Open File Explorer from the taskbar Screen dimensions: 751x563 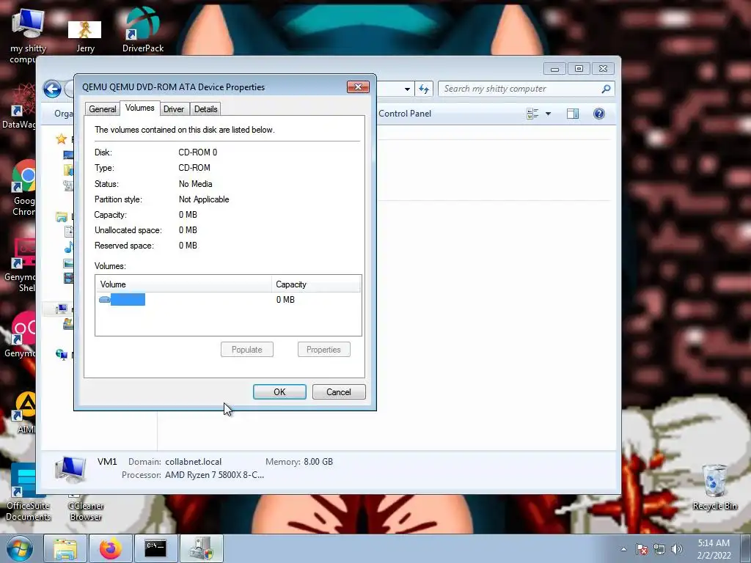pyautogui.click(x=65, y=548)
